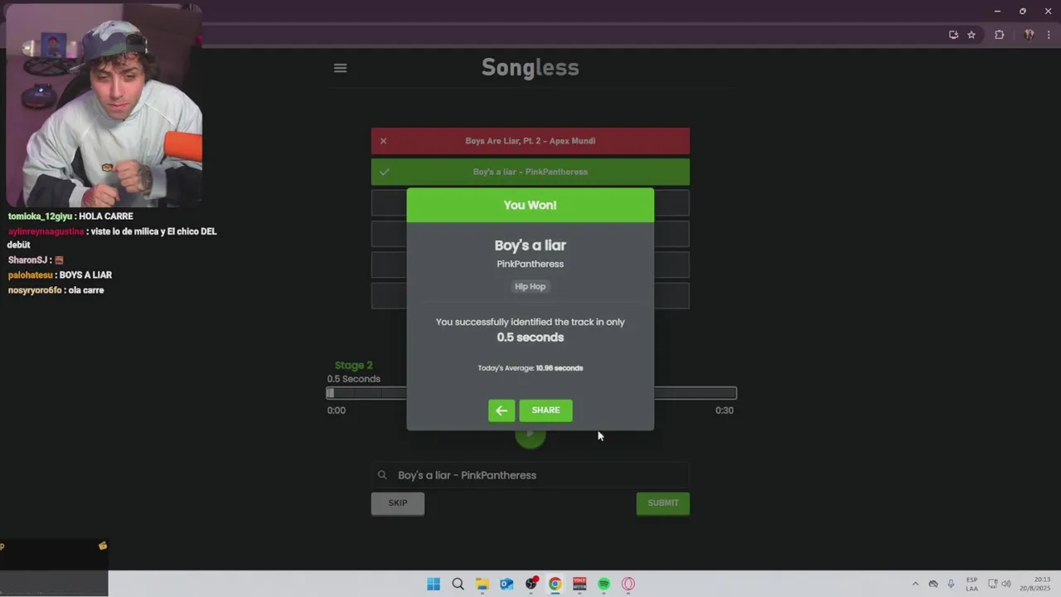
Task: Click the chat message from tomioka_12giyu
Action: [x=70, y=216]
